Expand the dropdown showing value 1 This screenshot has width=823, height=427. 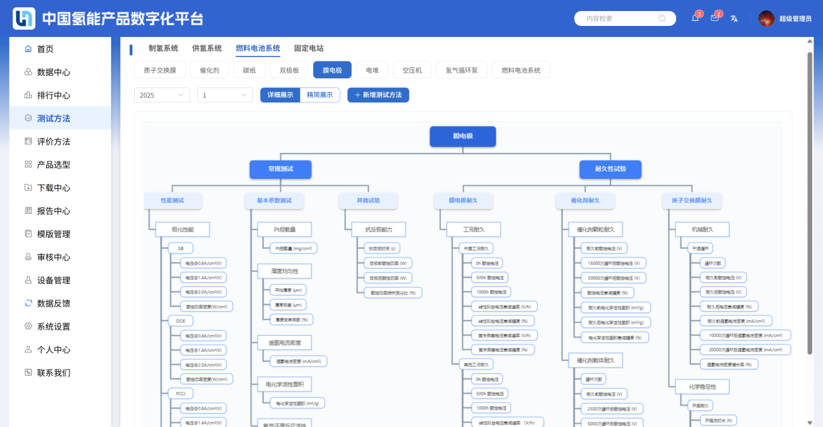[x=224, y=95]
